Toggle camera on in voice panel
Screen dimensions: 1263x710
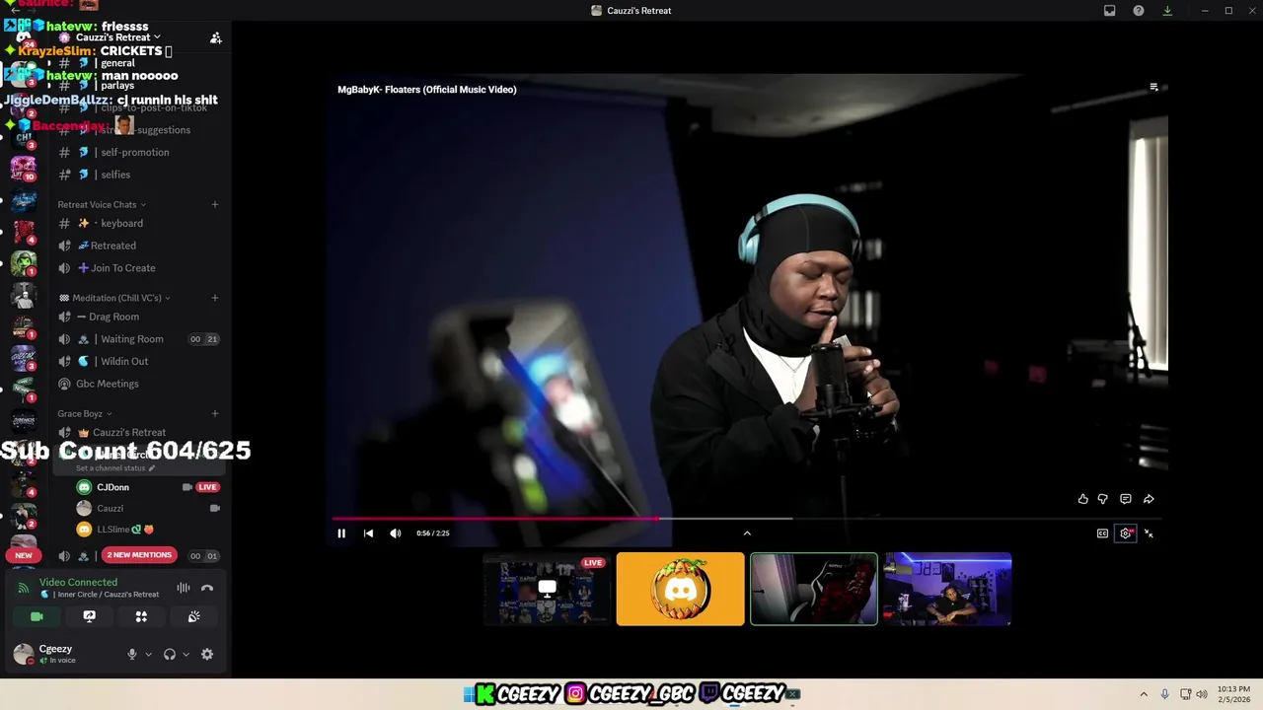pos(37,616)
